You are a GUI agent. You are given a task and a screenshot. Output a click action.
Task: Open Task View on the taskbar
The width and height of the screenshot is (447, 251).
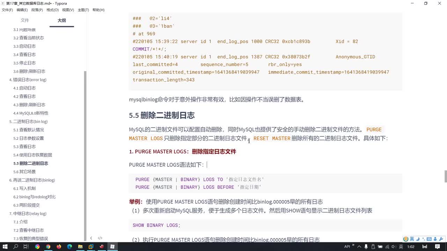(x=26, y=246)
